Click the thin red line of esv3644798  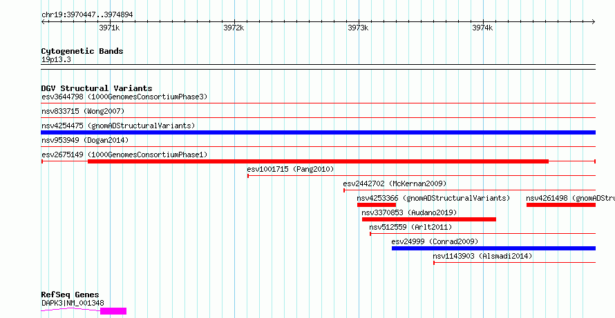[319, 103]
